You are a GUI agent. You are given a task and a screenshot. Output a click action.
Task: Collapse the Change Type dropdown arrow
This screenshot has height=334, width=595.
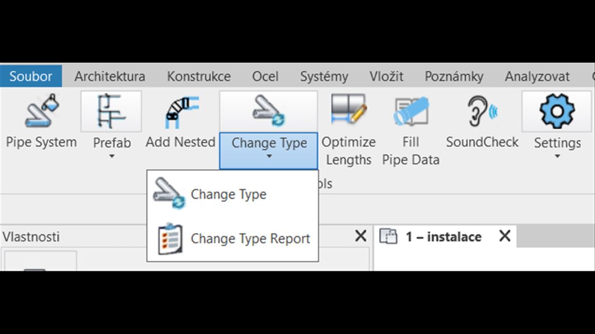[269, 156]
